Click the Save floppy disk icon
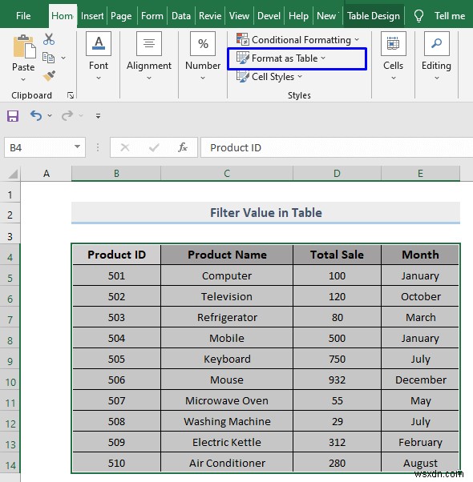Viewport: 473px width, 482px height. click(x=13, y=116)
